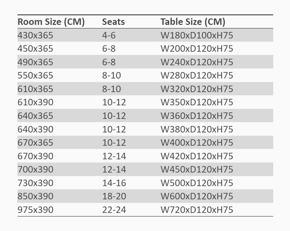Select room size 550x365 cell
The height and width of the screenshot is (231, 290).
point(35,76)
